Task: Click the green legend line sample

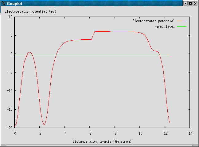Action: [x=181, y=26]
